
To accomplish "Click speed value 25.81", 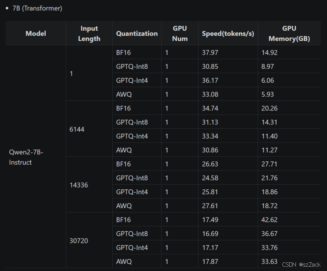I will point(210,192).
